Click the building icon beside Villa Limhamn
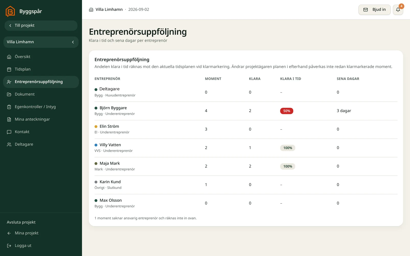Screen dimensions: 410x256 click(91, 10)
